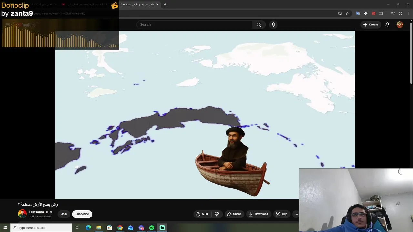Screen dimensions: 413x232
Task: Click the video player to pause playback
Action: tap(205, 115)
